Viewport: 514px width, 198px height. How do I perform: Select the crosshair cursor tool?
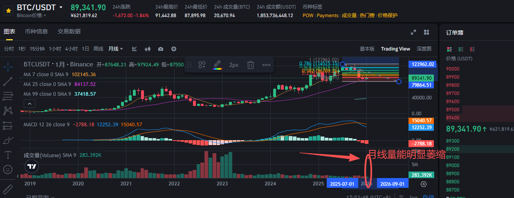(x=7, y=67)
